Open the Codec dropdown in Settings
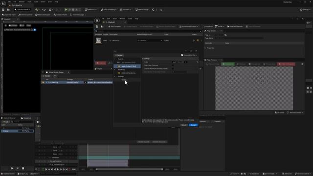Viewport: 313px width, 176px height. point(179,62)
